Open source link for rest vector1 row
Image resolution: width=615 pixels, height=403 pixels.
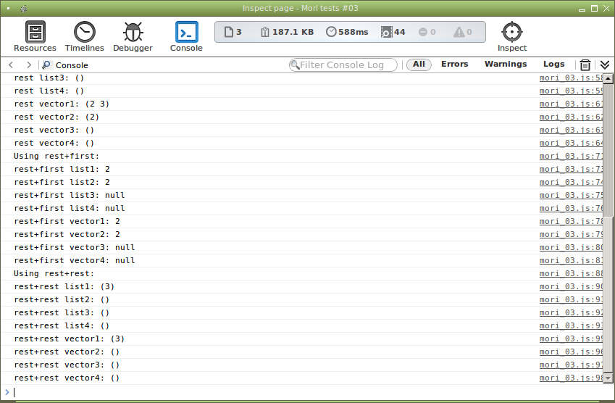tap(571, 104)
